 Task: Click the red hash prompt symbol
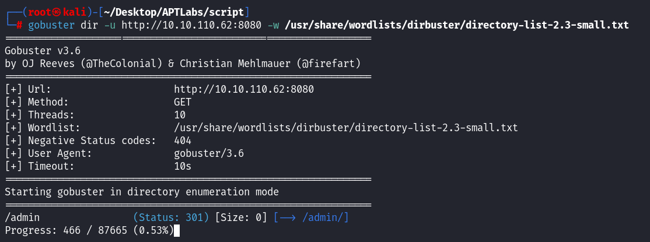pyautogui.click(x=19, y=26)
